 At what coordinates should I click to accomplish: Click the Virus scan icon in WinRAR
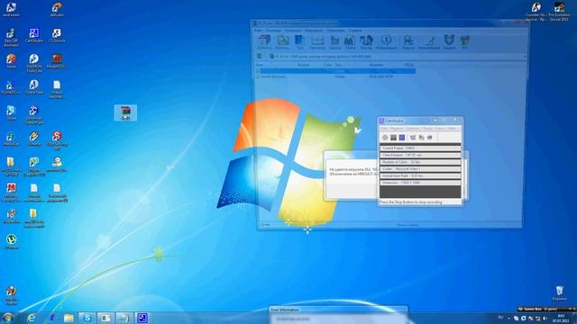click(x=408, y=42)
